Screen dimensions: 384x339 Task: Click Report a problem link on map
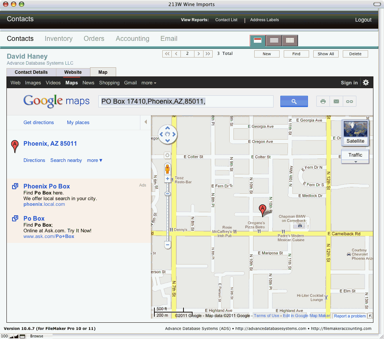pos(350,316)
